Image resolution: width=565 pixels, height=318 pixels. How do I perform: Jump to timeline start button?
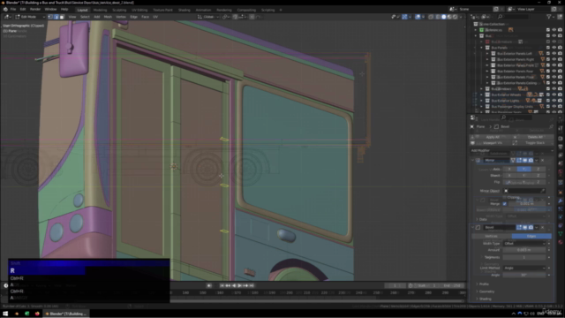[222, 285]
